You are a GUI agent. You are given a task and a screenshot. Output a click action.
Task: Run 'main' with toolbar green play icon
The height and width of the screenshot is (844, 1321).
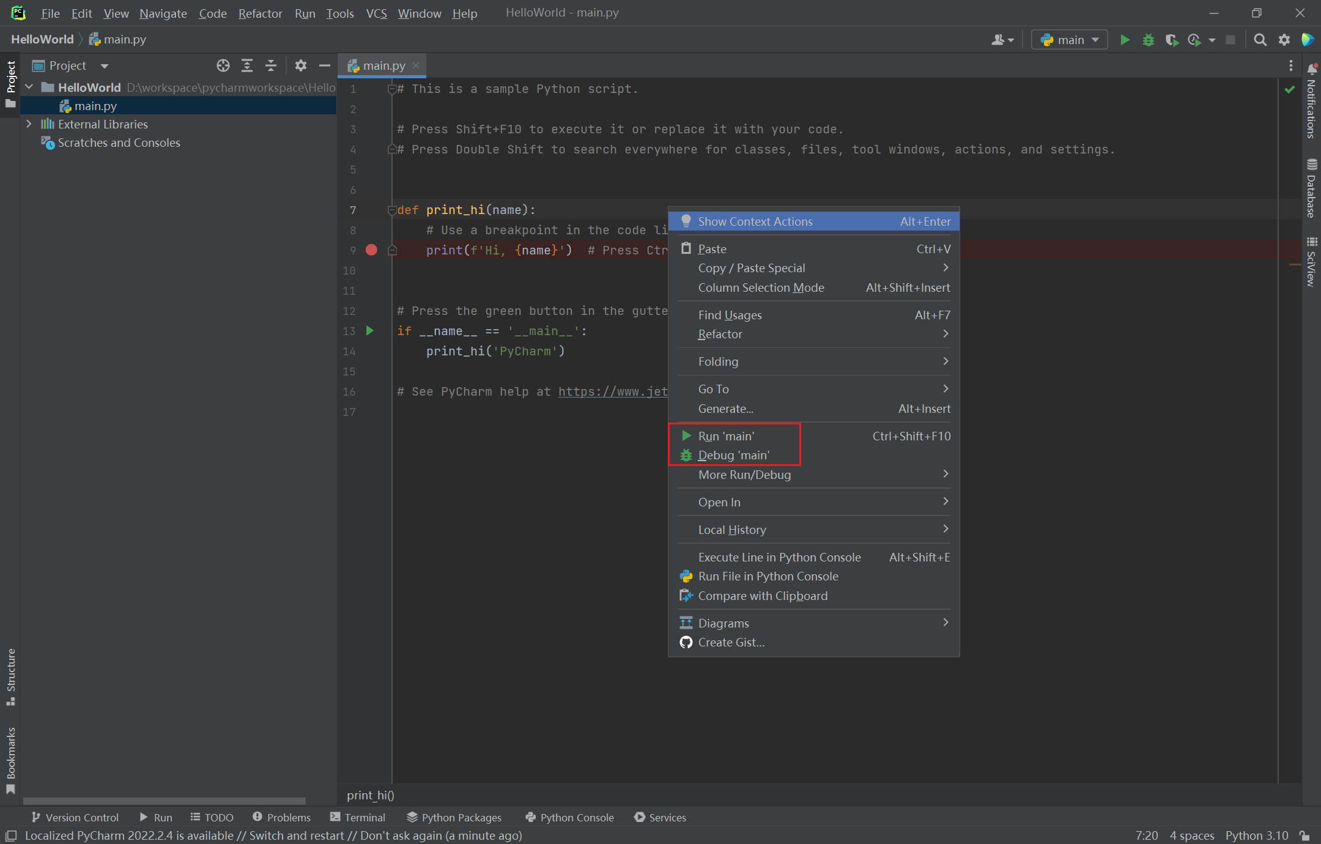coord(1124,40)
